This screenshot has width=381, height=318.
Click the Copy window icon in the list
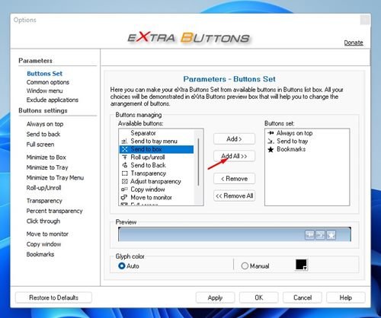pos(124,189)
